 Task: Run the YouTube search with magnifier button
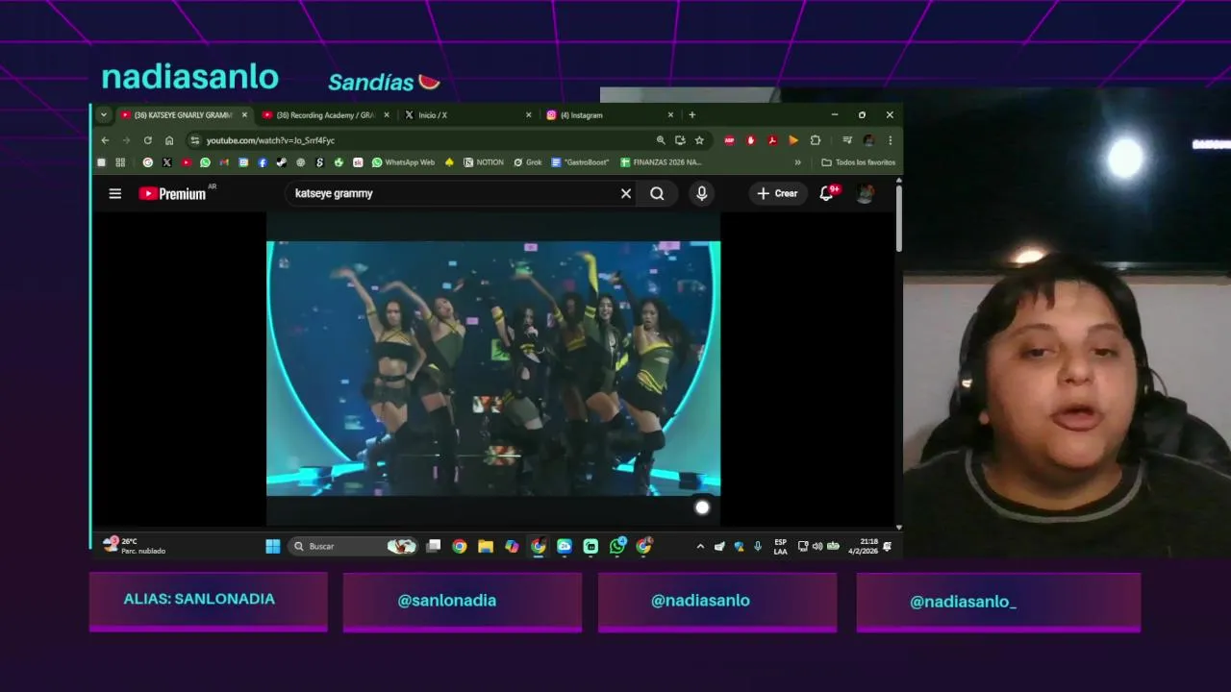[x=657, y=193]
